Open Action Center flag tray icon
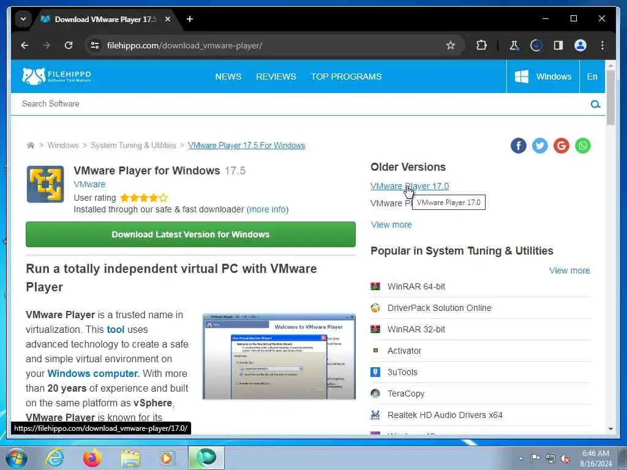The height and width of the screenshot is (470, 627). [x=535, y=458]
